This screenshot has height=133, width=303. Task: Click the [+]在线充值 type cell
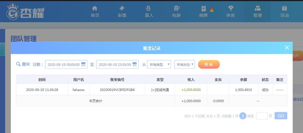tap(160, 90)
